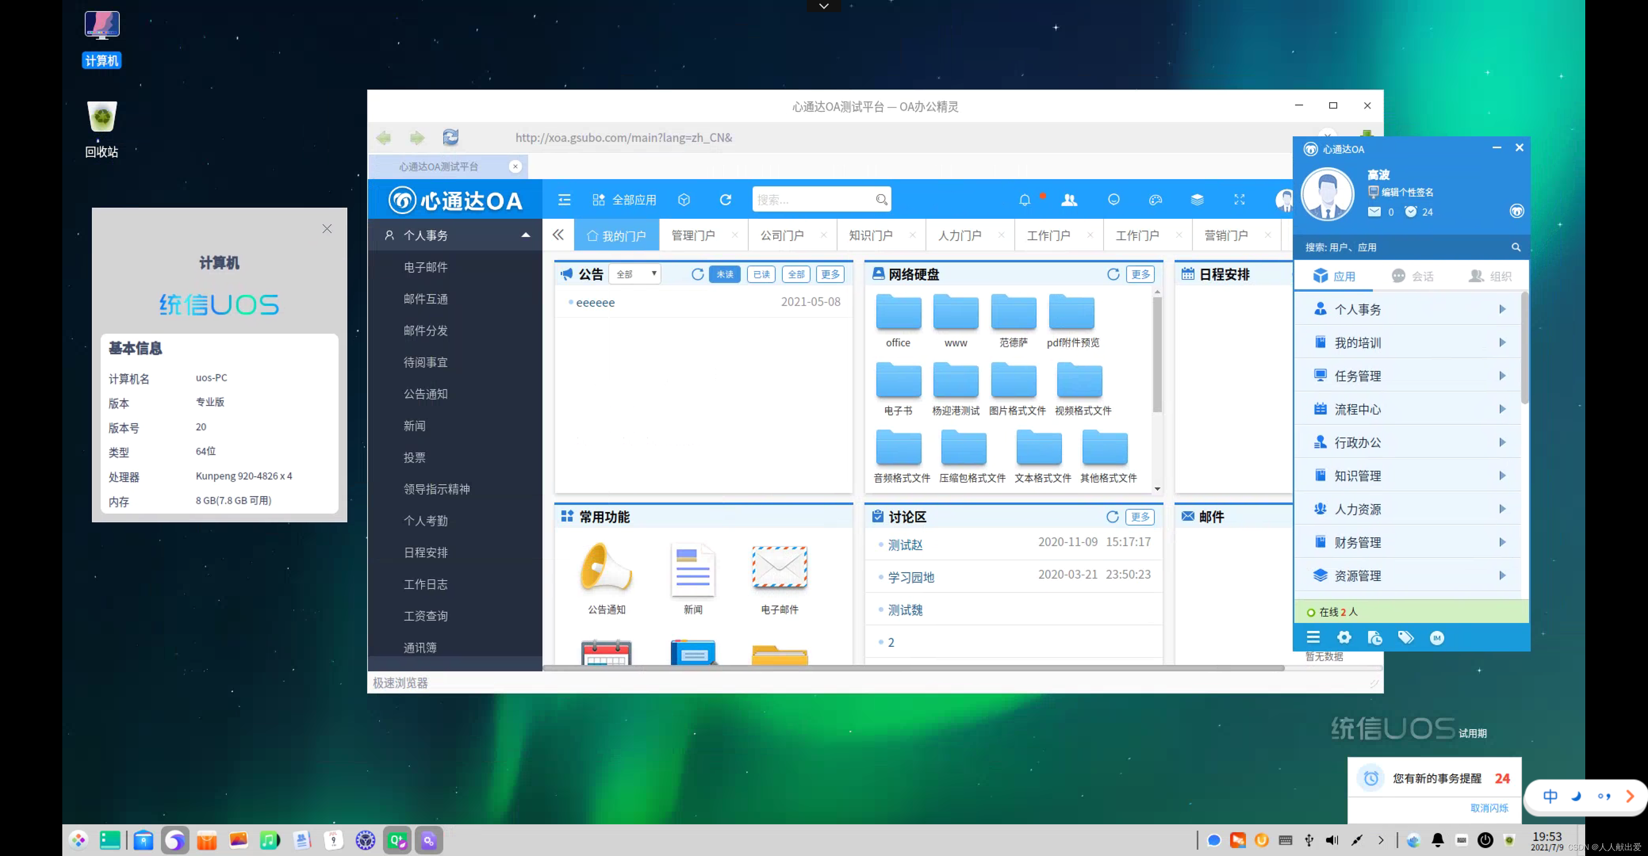Click the layers stack icon in header
Image resolution: width=1648 pixels, height=856 pixels.
coord(1197,200)
